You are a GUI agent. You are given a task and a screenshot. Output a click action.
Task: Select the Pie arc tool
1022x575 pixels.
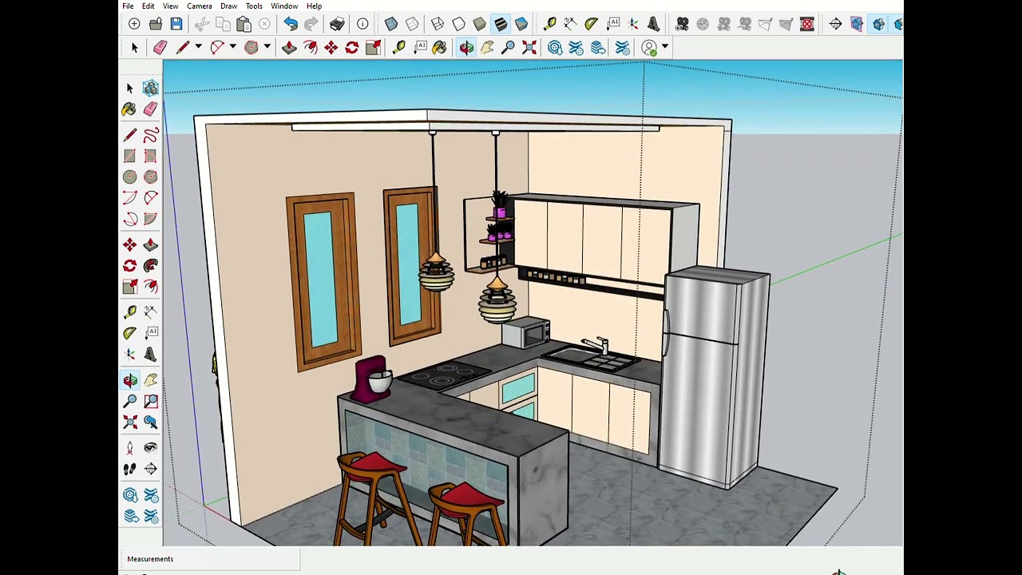151,218
